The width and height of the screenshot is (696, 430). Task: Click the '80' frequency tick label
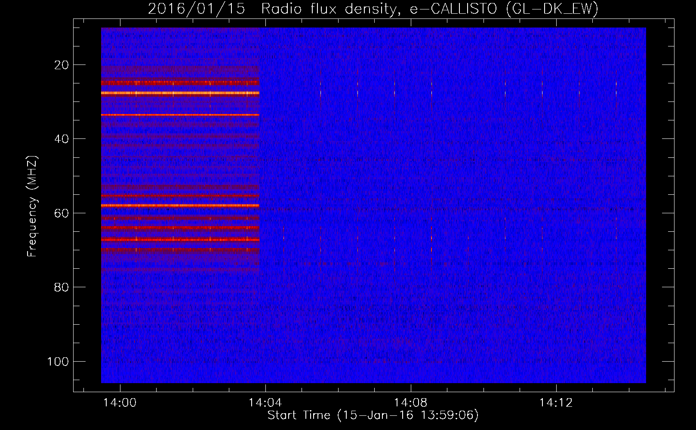[62, 287]
